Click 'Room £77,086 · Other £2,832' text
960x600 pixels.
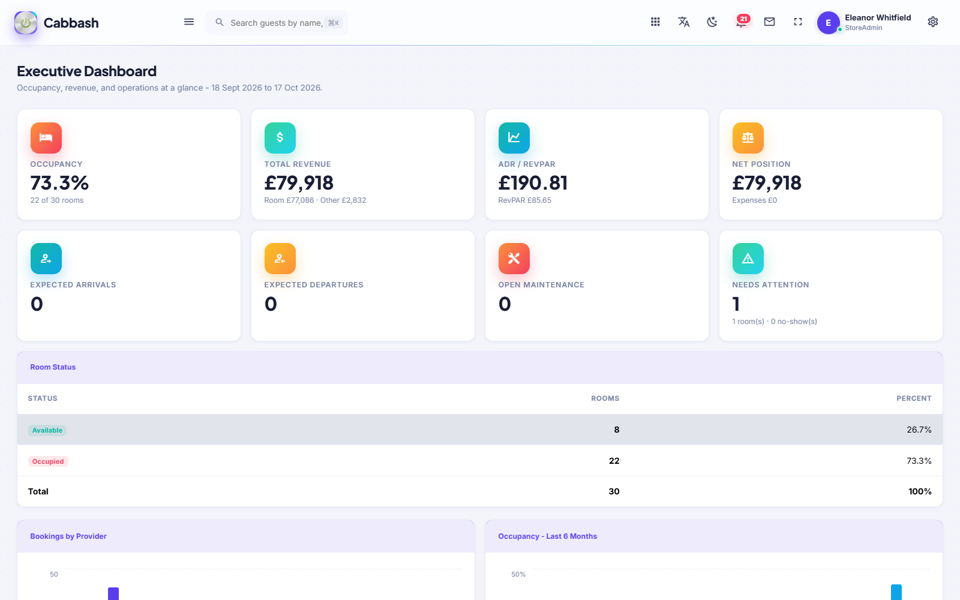(315, 200)
